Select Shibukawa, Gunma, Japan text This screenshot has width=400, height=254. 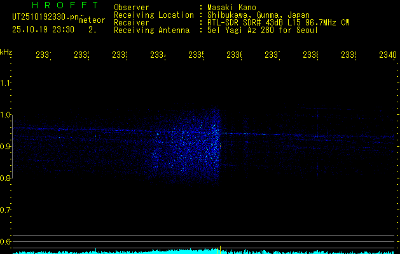point(258,15)
